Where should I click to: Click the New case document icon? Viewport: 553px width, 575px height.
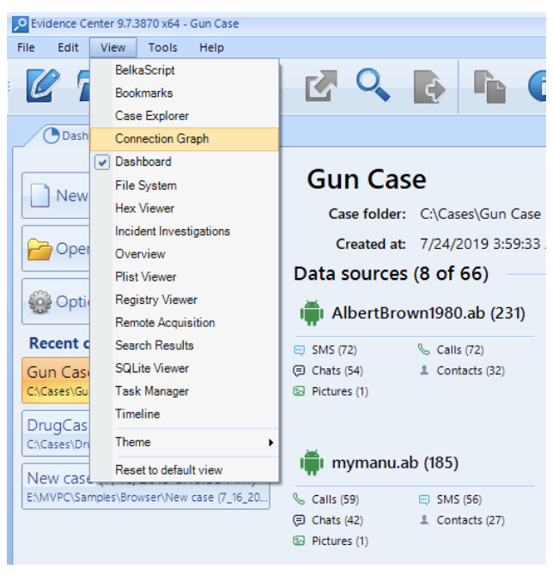click(39, 196)
